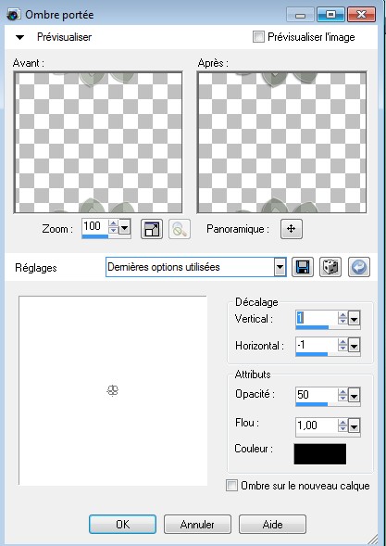Click the randomize parameters dice icon
The height and width of the screenshot is (546, 386).
pyautogui.click(x=330, y=267)
